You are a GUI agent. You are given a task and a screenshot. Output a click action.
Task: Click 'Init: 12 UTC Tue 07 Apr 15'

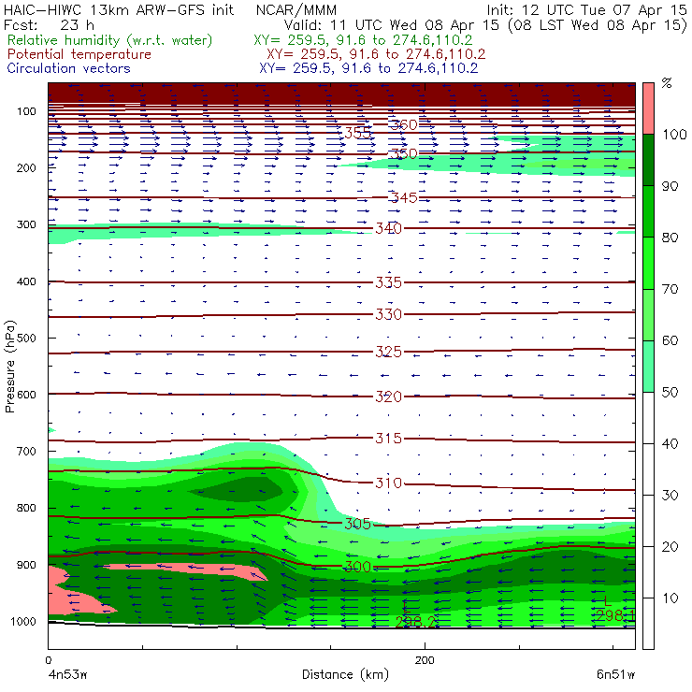586,9
